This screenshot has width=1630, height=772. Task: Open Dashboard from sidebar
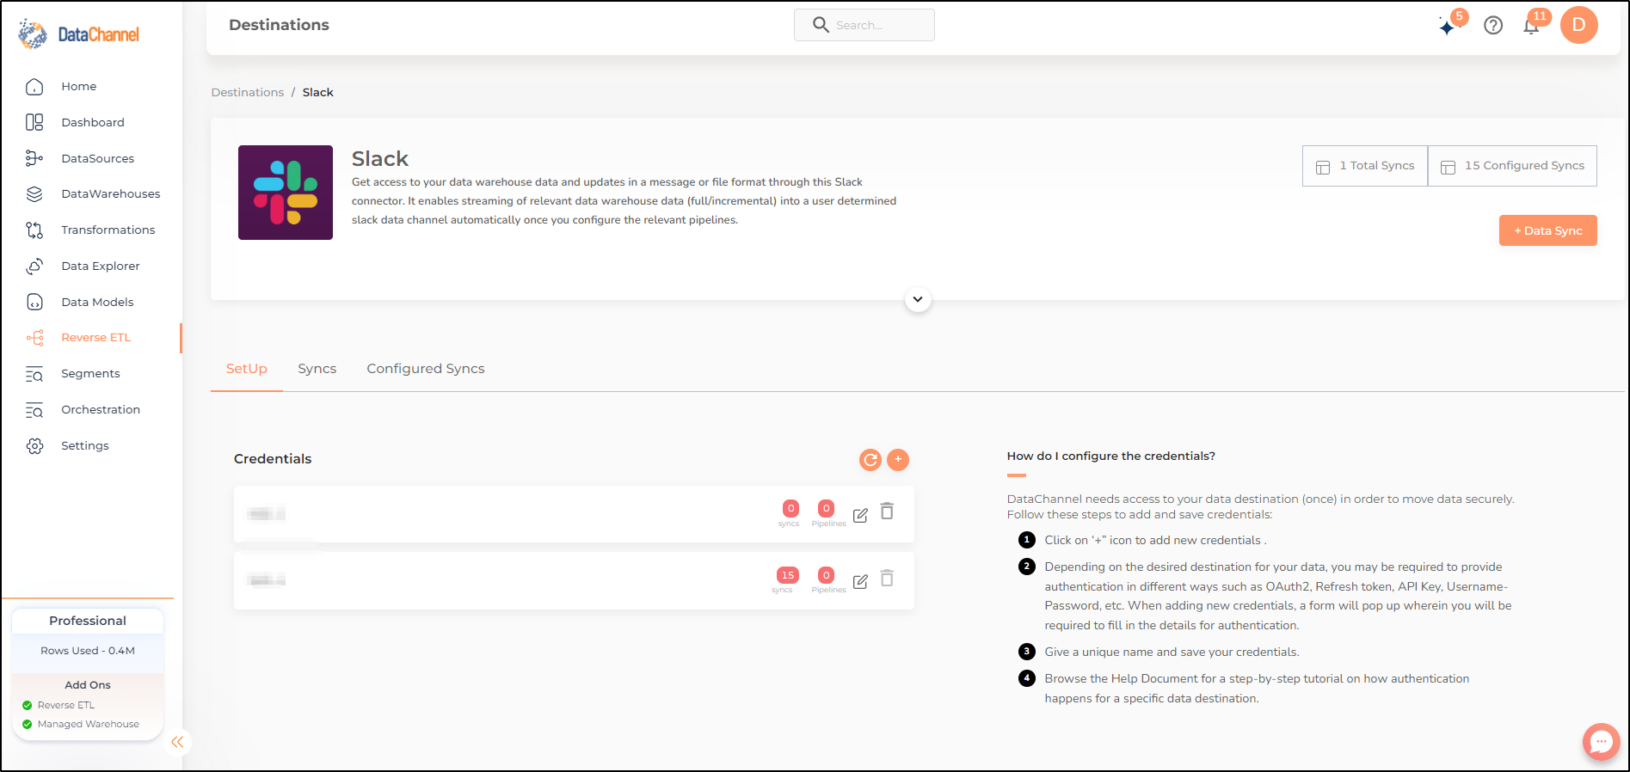click(x=93, y=122)
